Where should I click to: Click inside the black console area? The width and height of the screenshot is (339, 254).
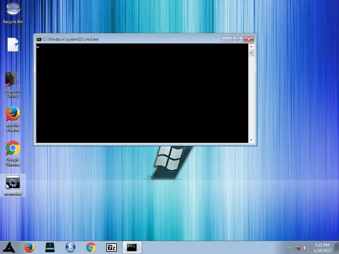142,93
